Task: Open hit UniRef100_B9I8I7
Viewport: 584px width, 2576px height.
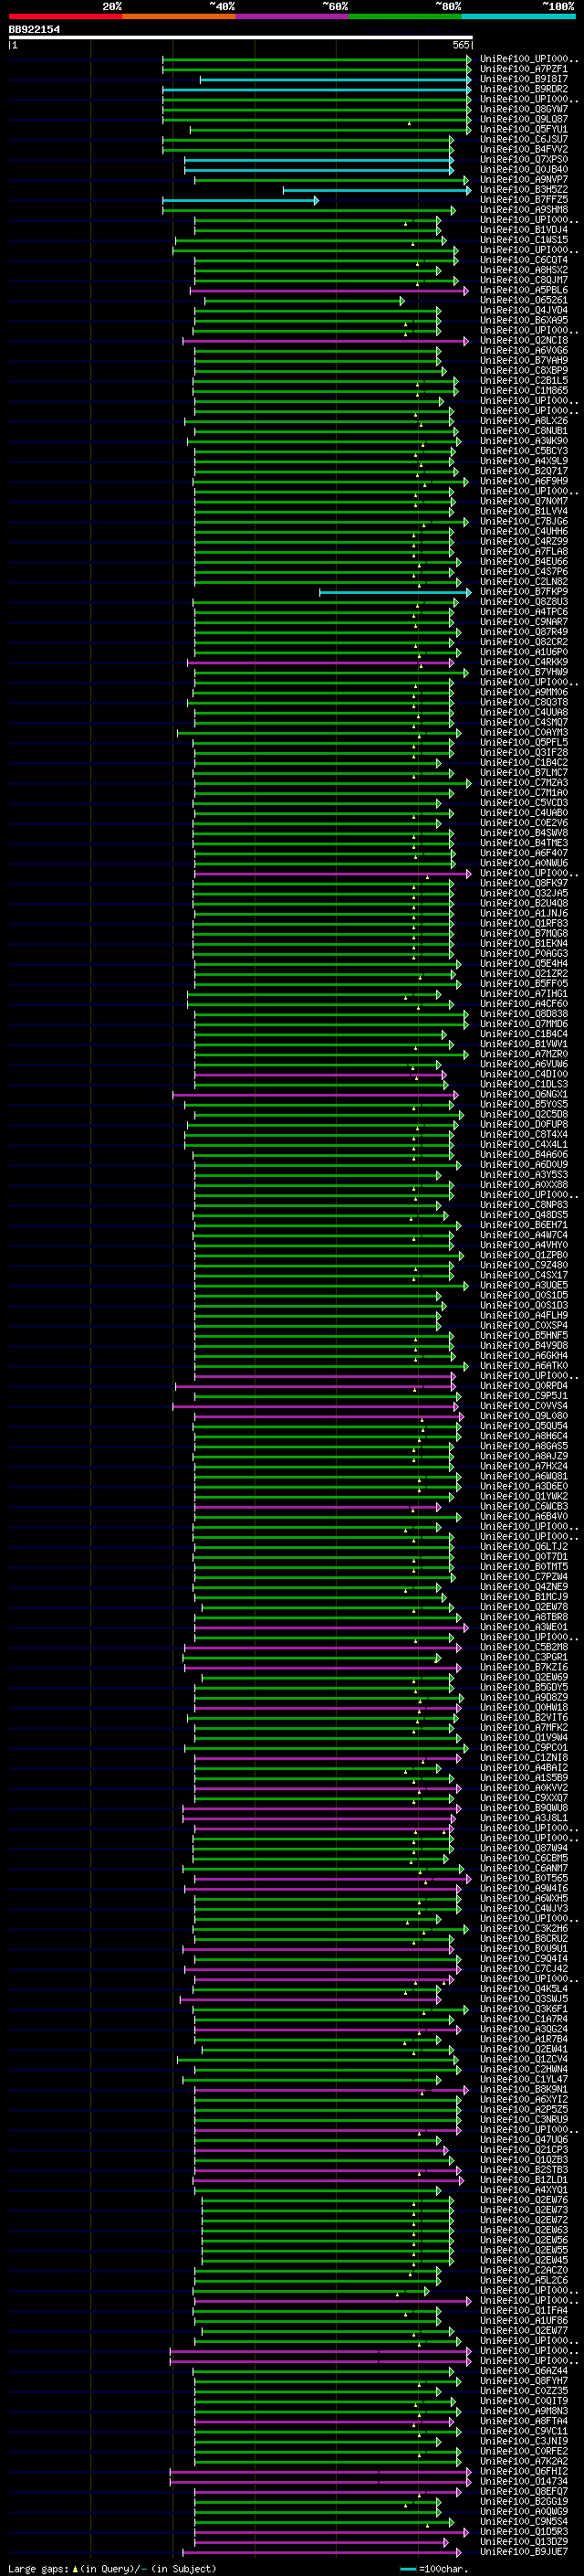Action: pos(524,79)
